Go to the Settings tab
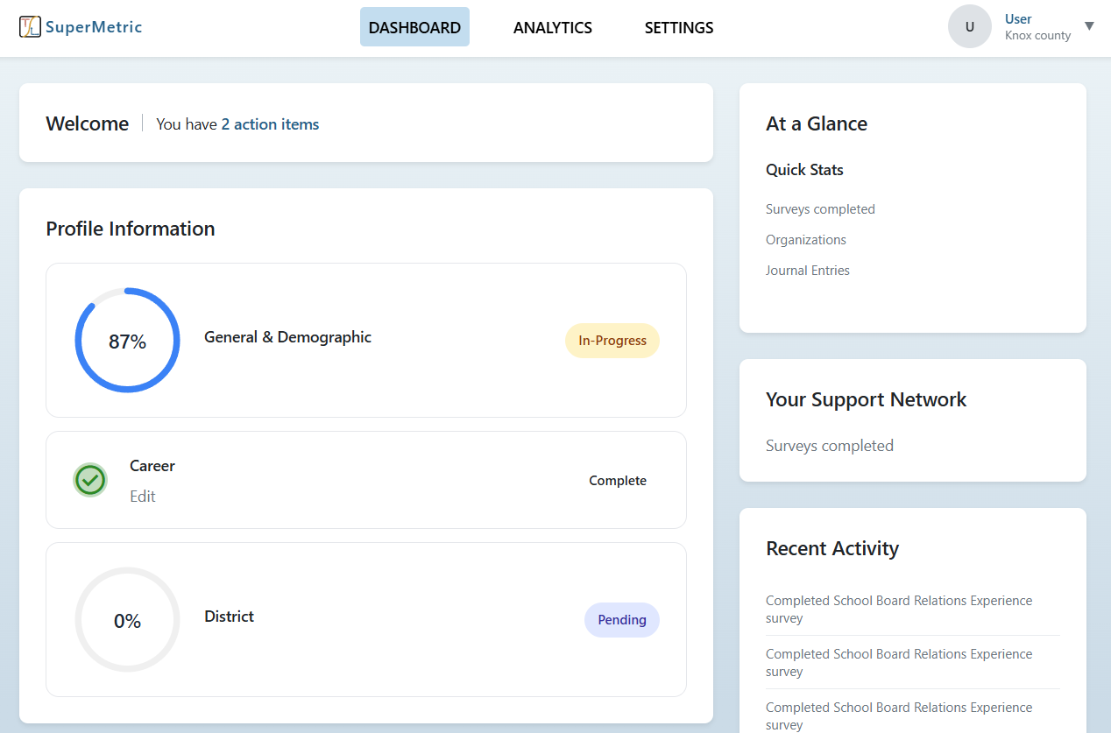Image resolution: width=1111 pixels, height=733 pixels. point(678,27)
